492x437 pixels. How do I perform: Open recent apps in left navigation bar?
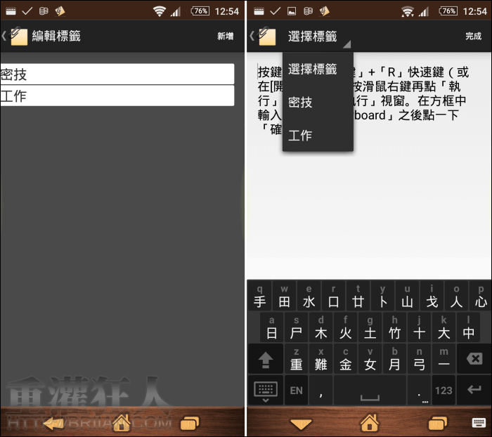coord(189,423)
